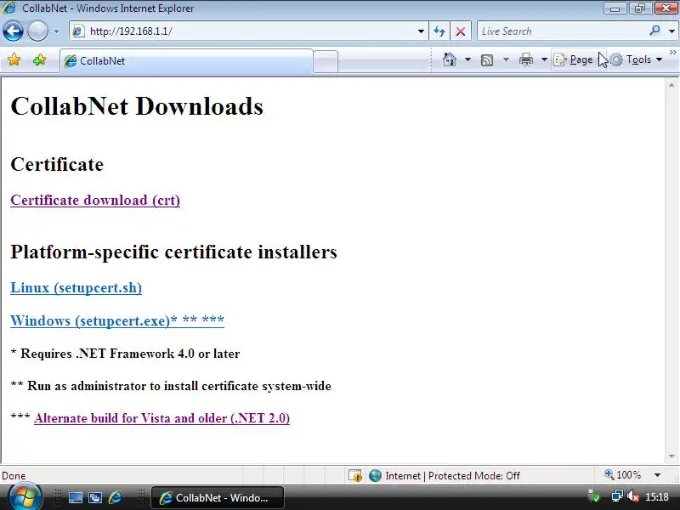Click the Home toolbar icon
This screenshot has width=680, height=510.
[x=450, y=59]
